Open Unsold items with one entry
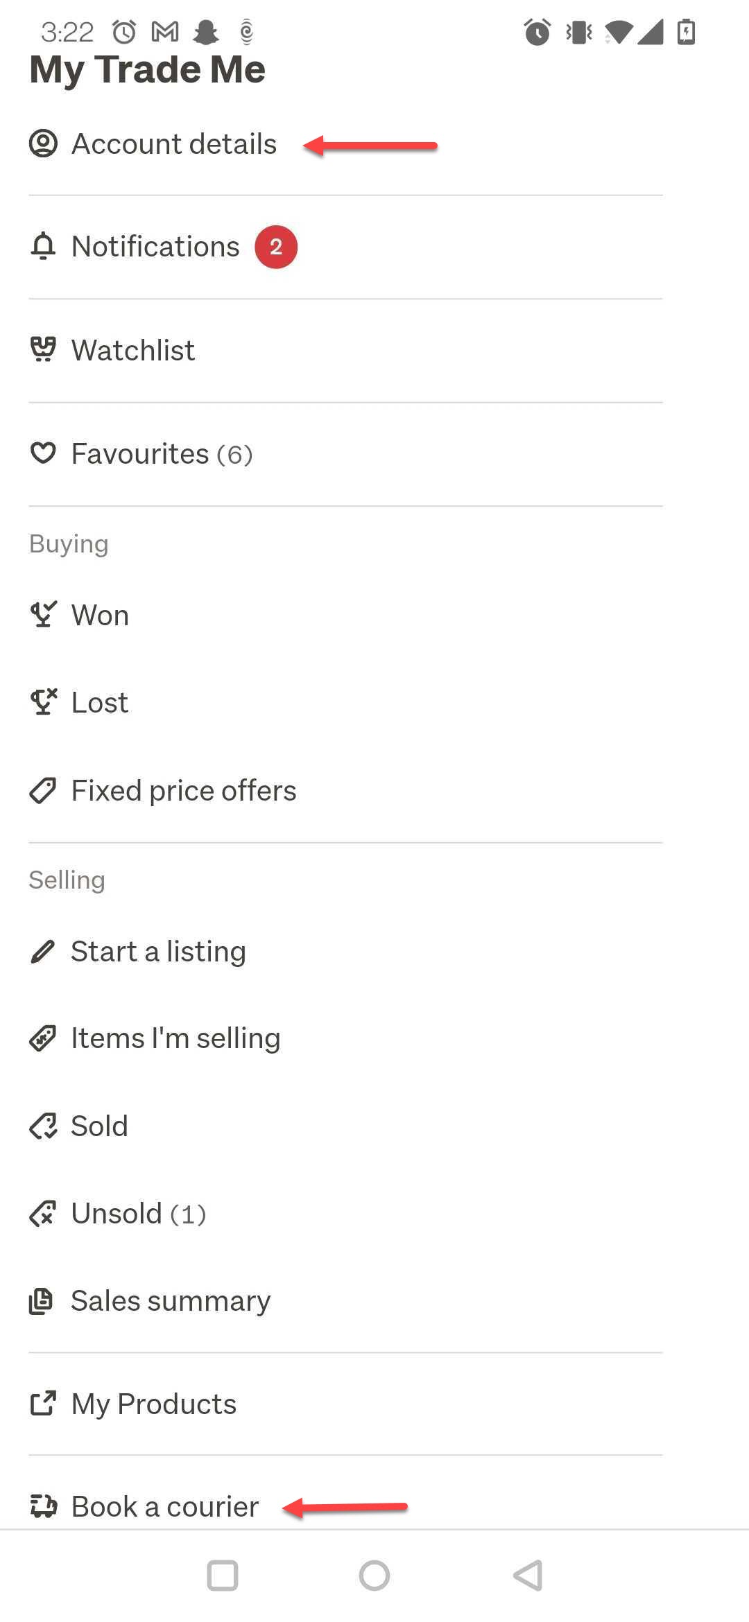Screen dimensions: 749x1622 coord(139,1214)
